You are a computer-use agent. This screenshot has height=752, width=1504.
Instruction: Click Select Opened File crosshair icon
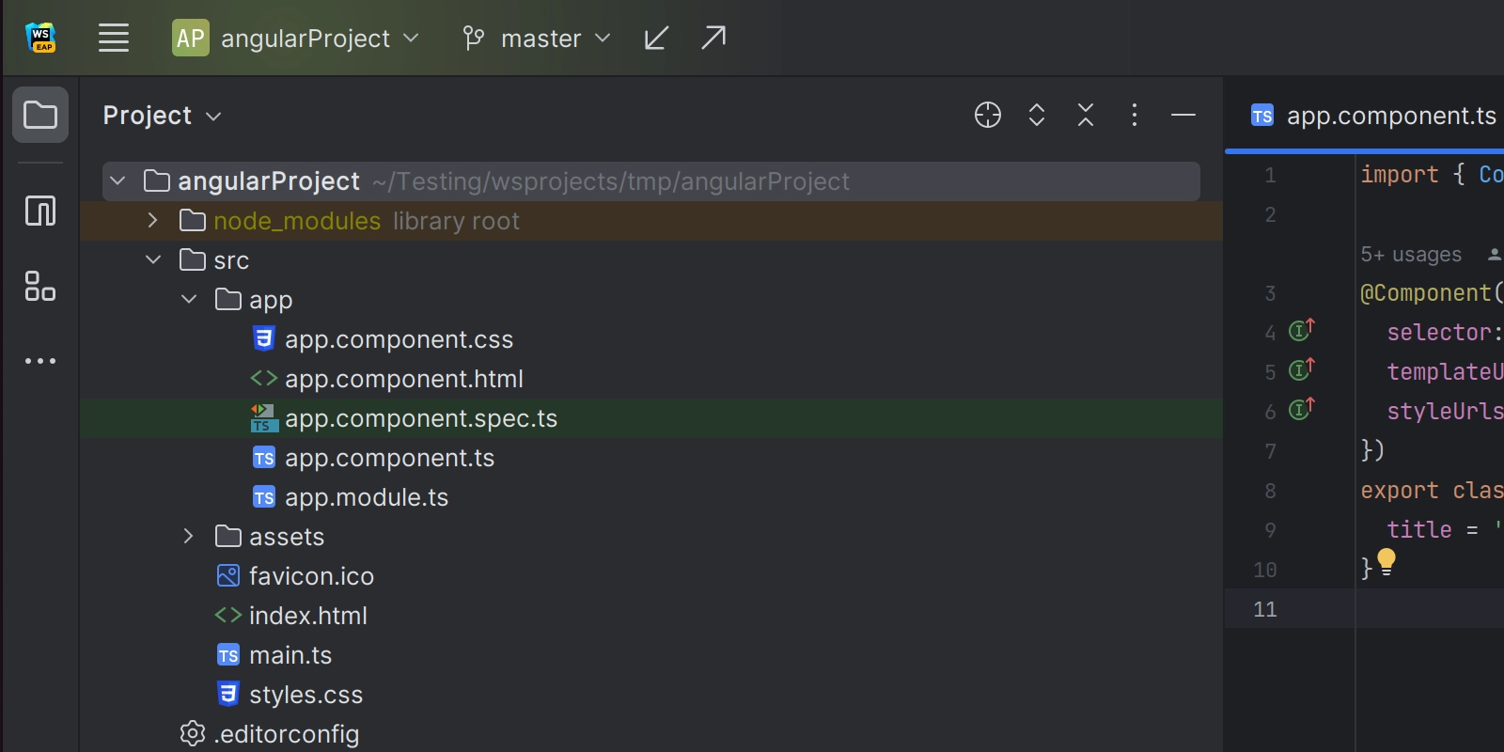988,115
